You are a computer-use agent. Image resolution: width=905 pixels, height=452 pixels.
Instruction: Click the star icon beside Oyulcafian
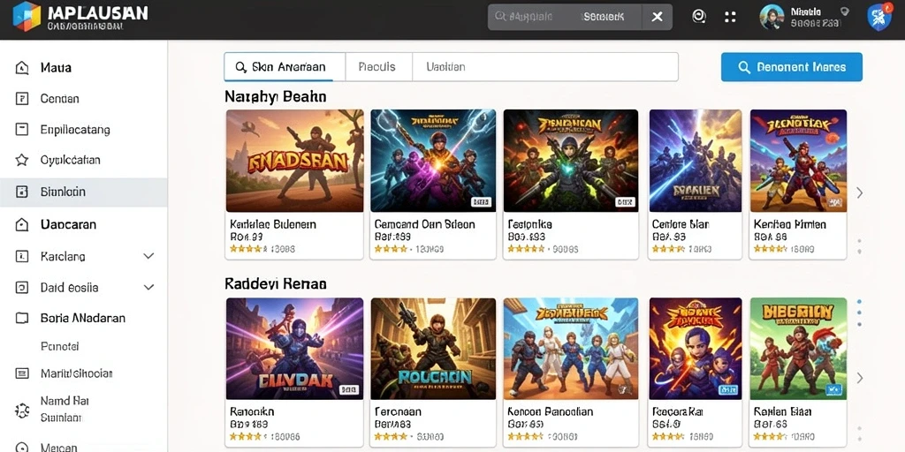21,161
